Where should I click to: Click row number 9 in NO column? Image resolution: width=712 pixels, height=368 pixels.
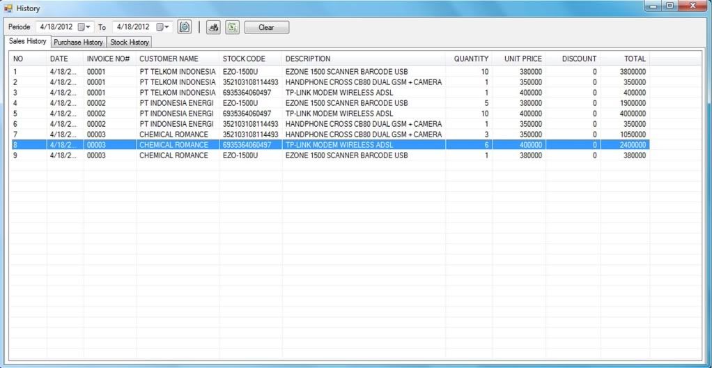click(15, 155)
